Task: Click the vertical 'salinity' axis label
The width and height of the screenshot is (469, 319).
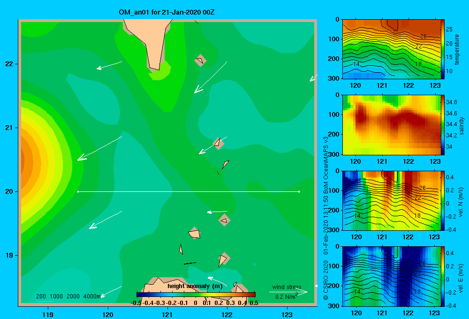Action: 461,126
